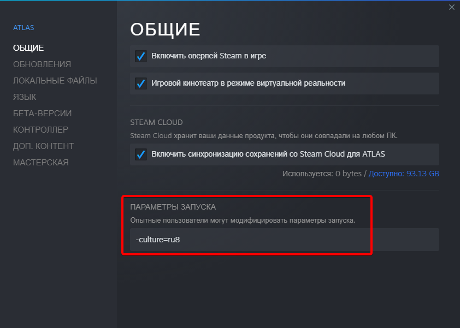The width and height of the screenshot is (460, 328).
Task: Click the 'Игровой кинотеатр' VR label text
Action: [x=248, y=84]
